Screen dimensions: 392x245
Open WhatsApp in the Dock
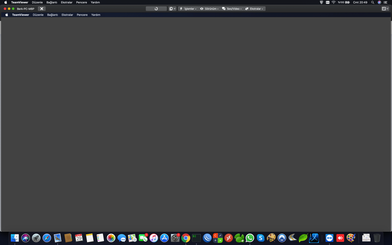(x=250, y=238)
